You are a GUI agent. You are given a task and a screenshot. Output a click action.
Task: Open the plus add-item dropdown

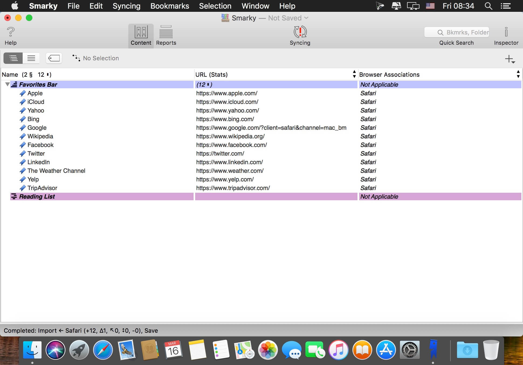tap(510, 59)
